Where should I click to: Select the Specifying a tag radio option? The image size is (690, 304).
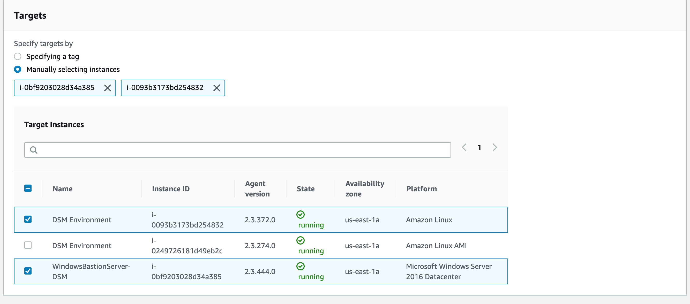click(18, 57)
